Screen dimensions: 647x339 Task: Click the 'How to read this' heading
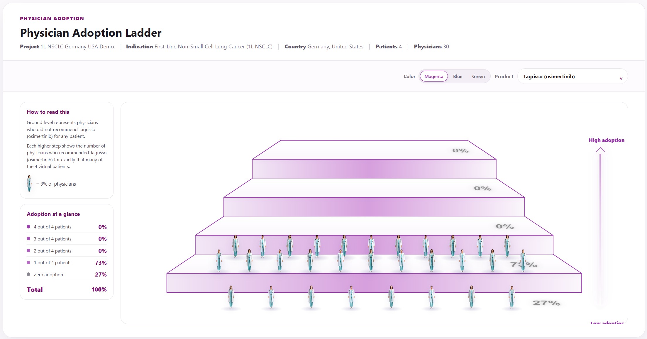coord(48,112)
